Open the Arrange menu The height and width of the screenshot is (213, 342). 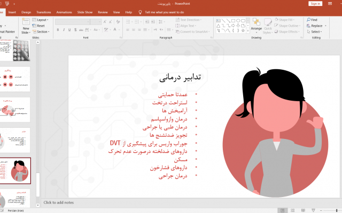pyautogui.click(x=256, y=26)
